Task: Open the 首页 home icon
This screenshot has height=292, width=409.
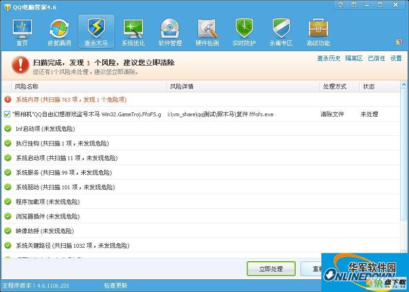Action: (22, 32)
